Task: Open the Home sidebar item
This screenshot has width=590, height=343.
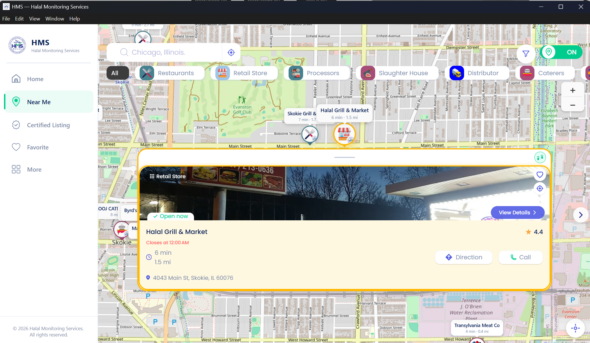Action: [x=48, y=79]
